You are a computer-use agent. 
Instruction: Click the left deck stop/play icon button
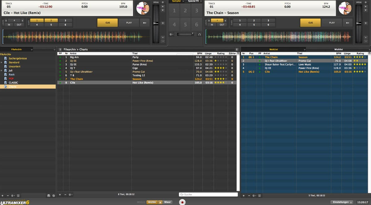(144, 23)
